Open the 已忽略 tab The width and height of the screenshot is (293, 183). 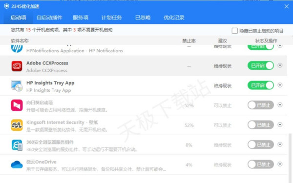coord(143,18)
